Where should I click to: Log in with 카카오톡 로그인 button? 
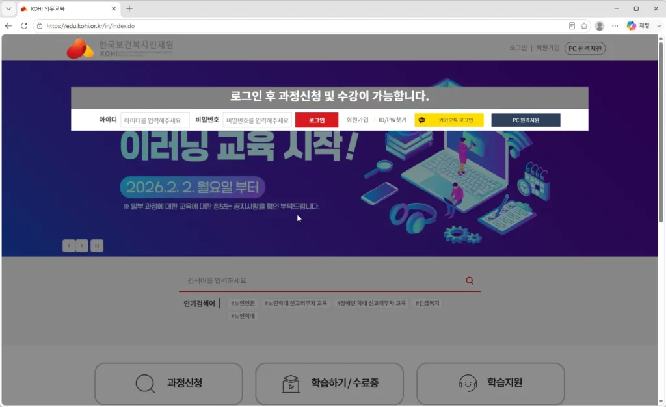tap(449, 120)
